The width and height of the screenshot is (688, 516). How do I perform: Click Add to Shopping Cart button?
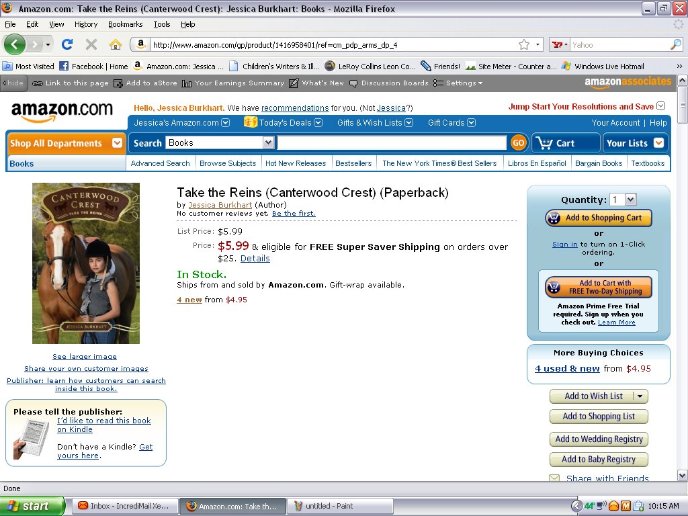(x=599, y=218)
